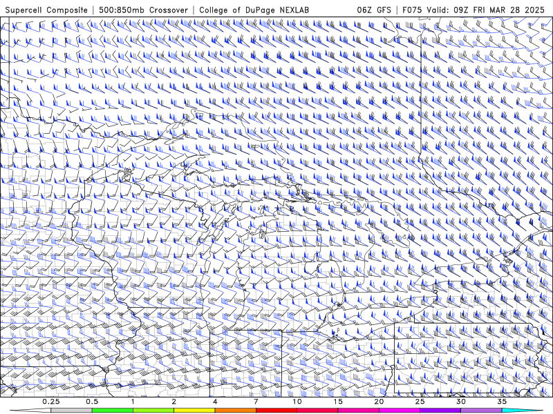Click the lavender segment after 30
The image size is (553, 414).
(x=481, y=411)
